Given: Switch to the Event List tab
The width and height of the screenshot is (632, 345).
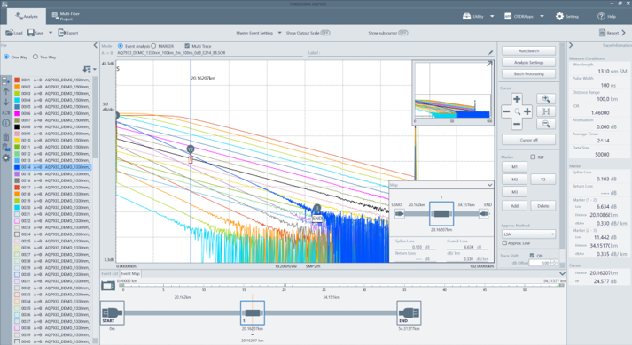Looking at the screenshot, I should tap(109, 273).
